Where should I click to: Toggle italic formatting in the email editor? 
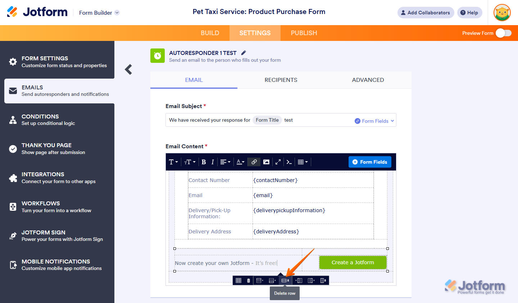click(x=213, y=162)
